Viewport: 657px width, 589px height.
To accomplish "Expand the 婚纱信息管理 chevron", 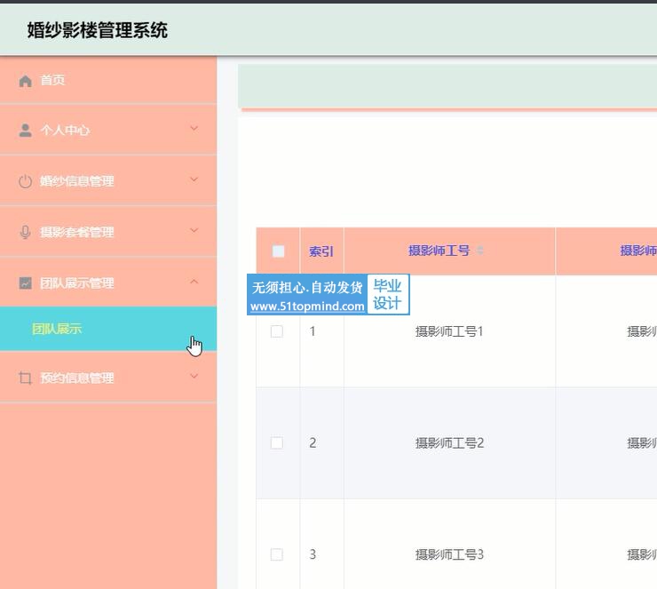I will tap(194, 180).
